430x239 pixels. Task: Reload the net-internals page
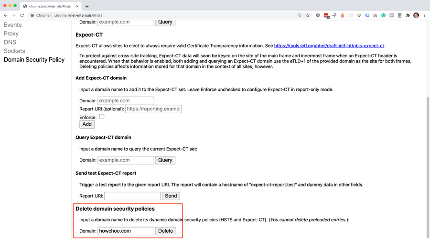pos(22,15)
